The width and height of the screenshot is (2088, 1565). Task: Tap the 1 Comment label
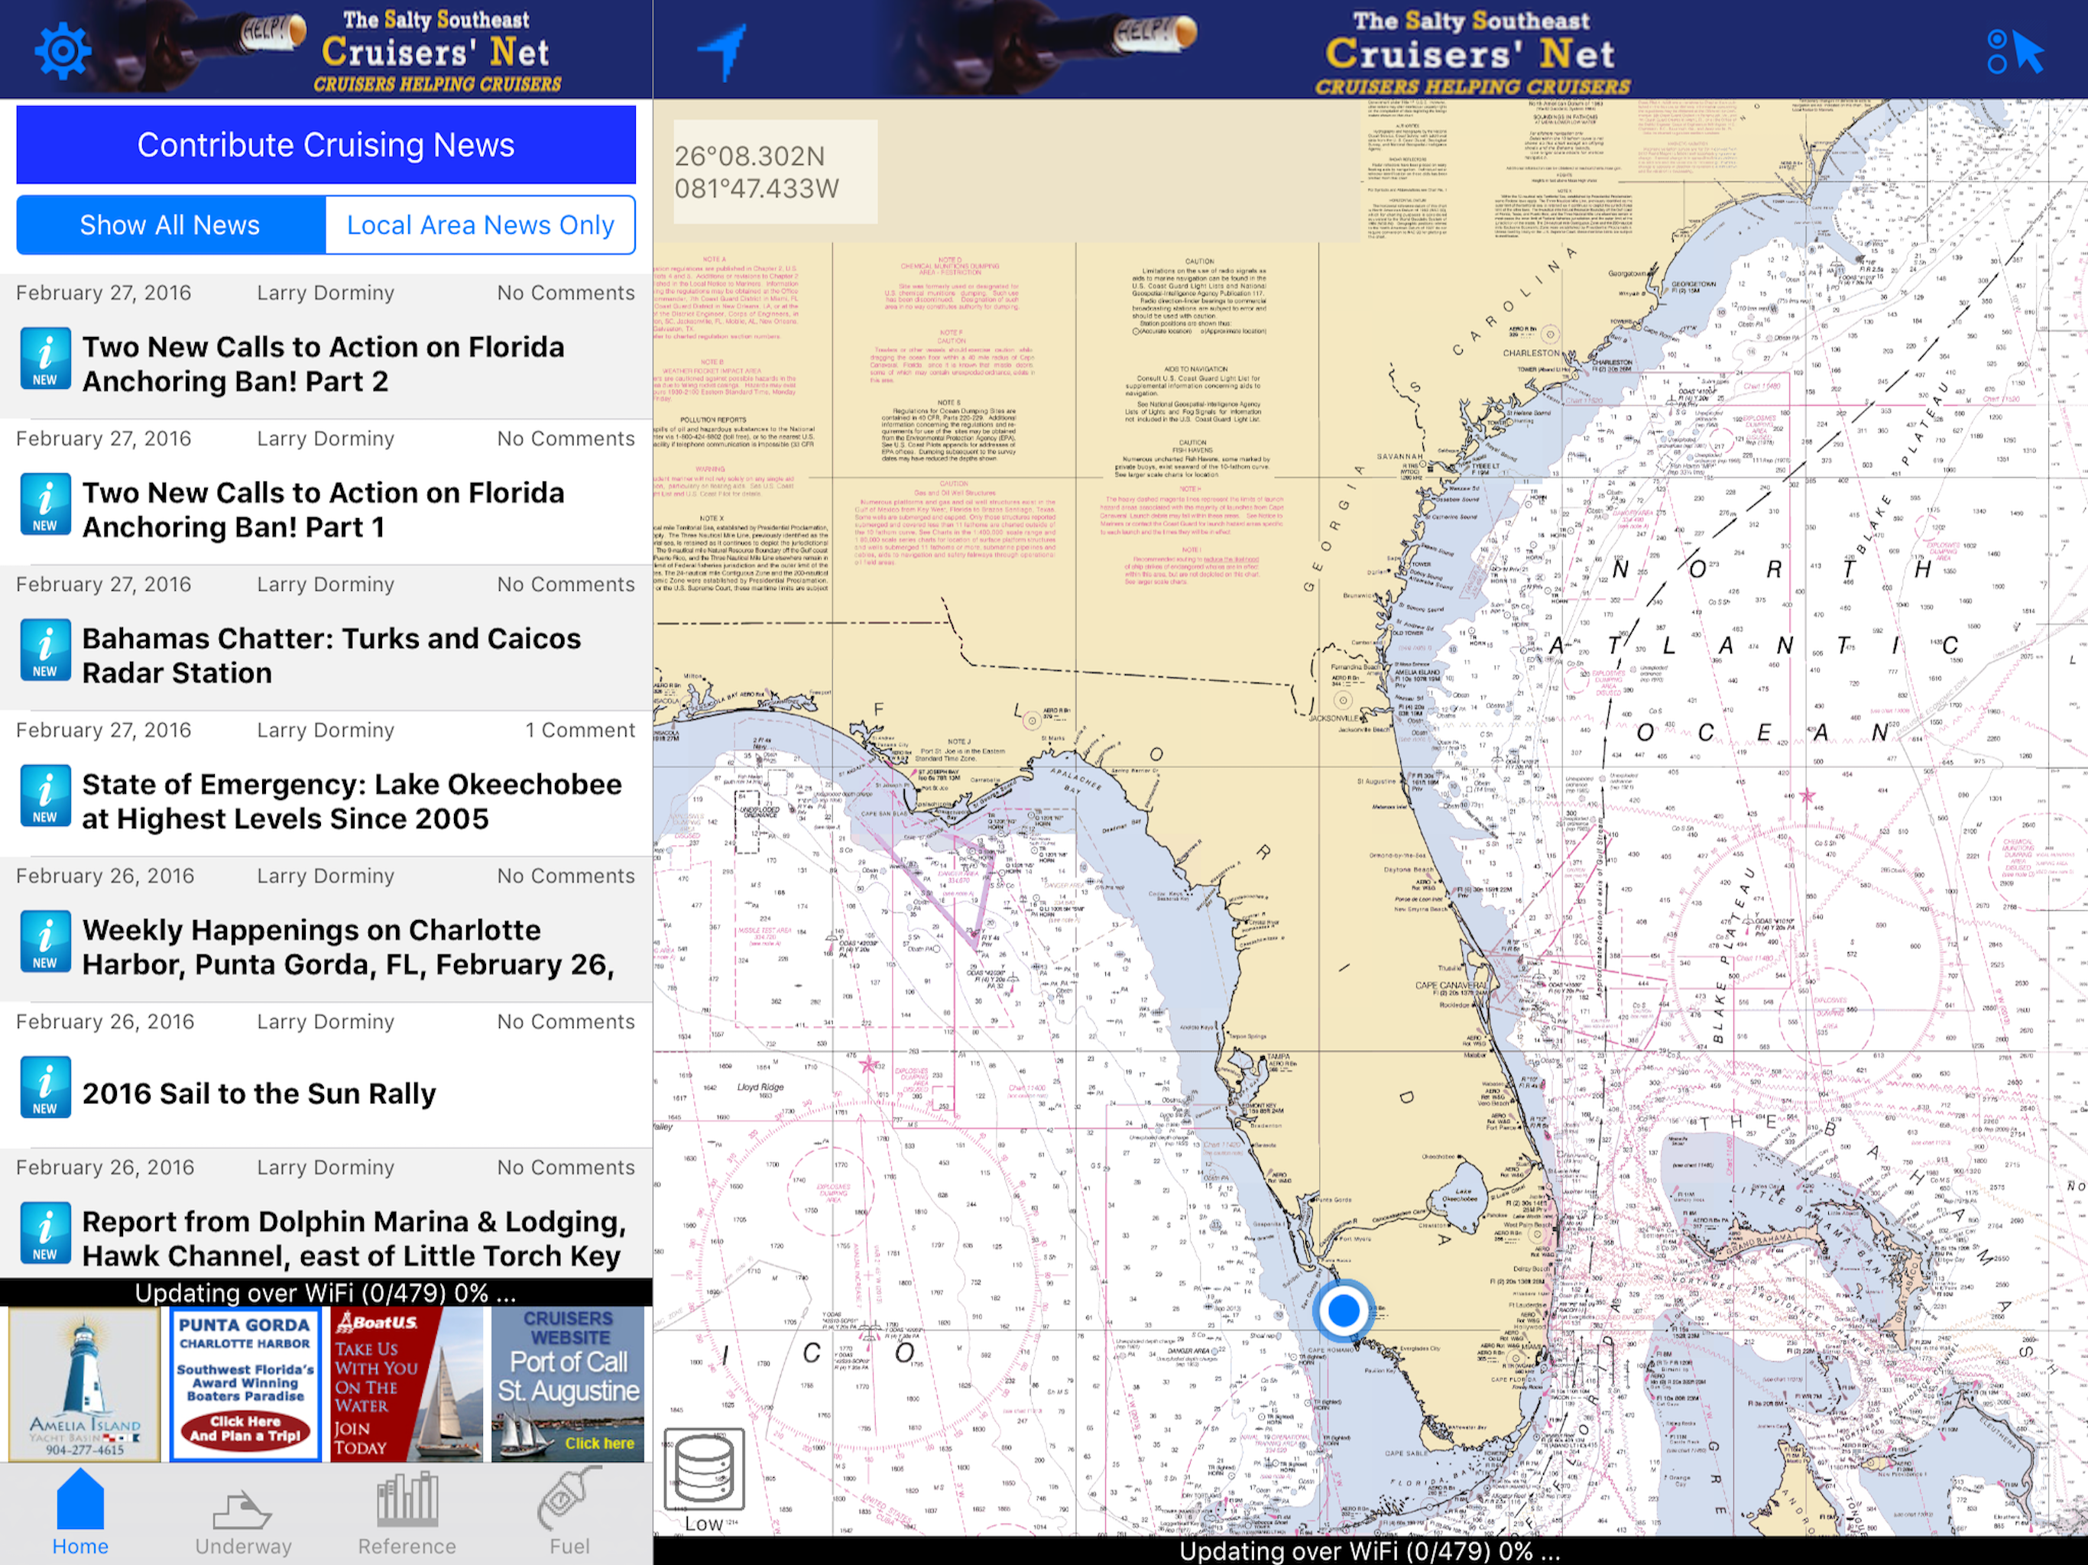pos(579,731)
